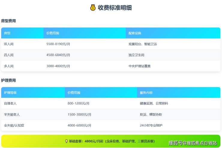
Task: Select the 双人间 row label
Action: tap(9, 44)
